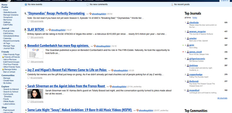The width and height of the screenshot is (232, 113).
Task: Open the theferrett journal link
Action: (194, 81)
